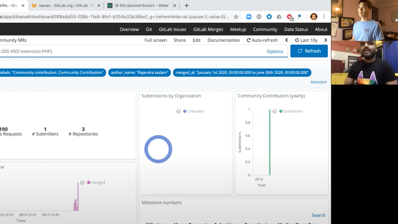Click the author_name Rajendra kadam filter
The width and height of the screenshot is (398, 224).
[x=140, y=72]
